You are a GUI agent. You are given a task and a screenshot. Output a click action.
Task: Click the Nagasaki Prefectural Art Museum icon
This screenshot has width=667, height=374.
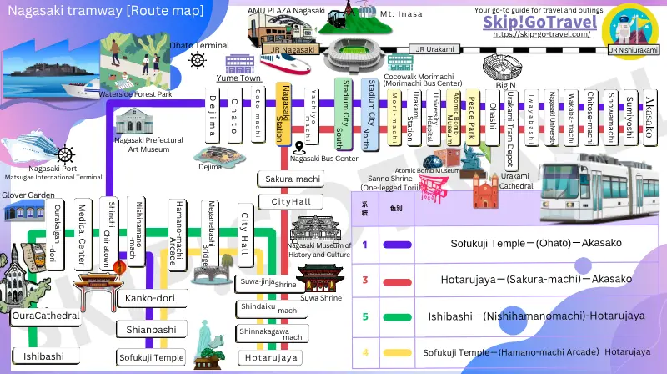click(134, 121)
